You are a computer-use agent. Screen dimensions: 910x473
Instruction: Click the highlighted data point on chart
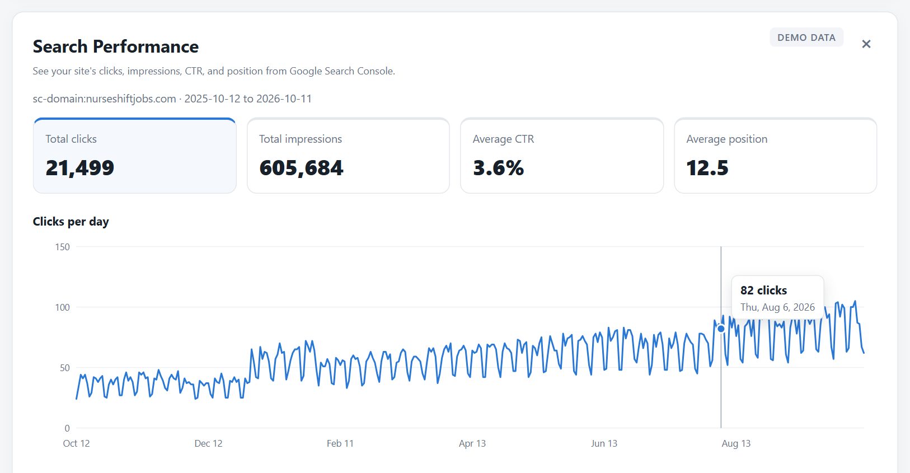tap(721, 329)
